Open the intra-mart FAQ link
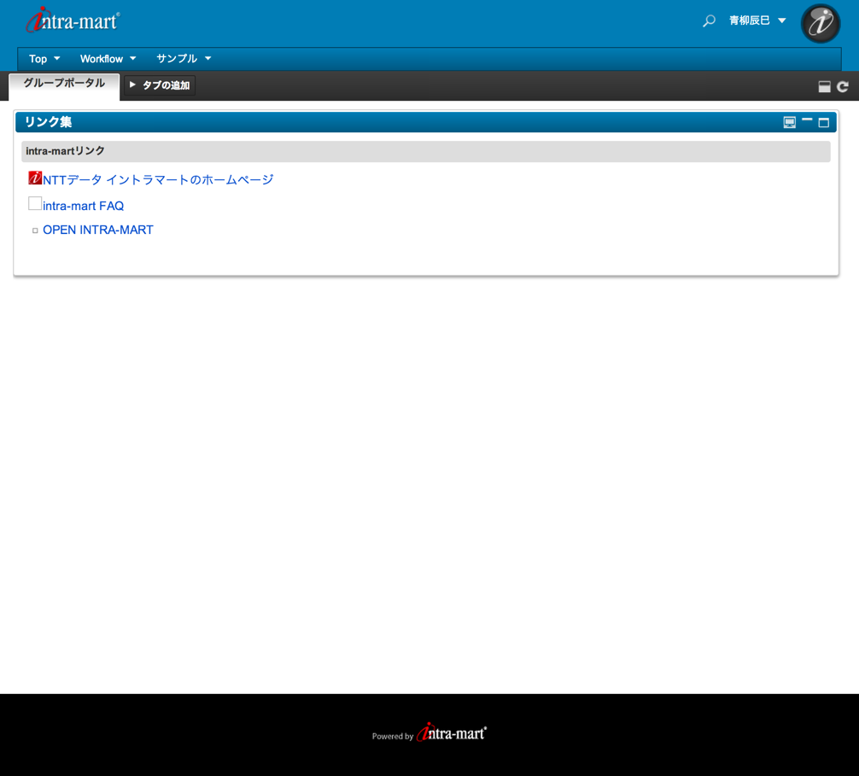The height and width of the screenshot is (776, 859). point(84,206)
